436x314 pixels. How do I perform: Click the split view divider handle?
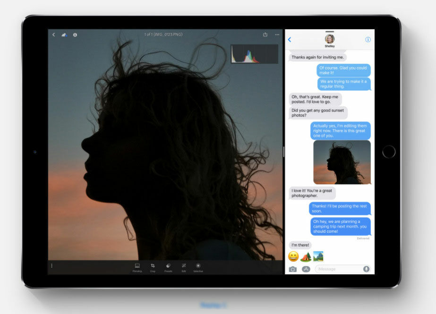pos(283,152)
